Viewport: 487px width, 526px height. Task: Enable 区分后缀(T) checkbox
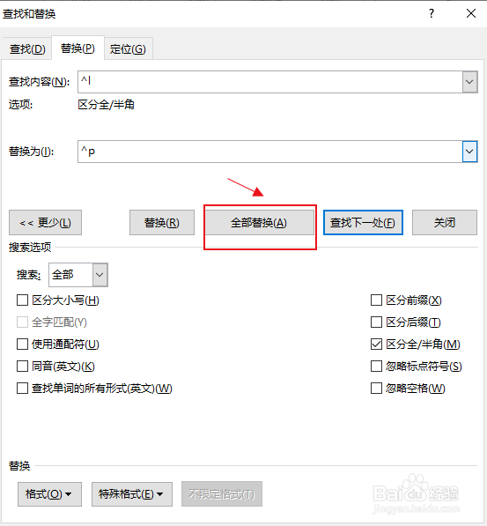point(376,322)
